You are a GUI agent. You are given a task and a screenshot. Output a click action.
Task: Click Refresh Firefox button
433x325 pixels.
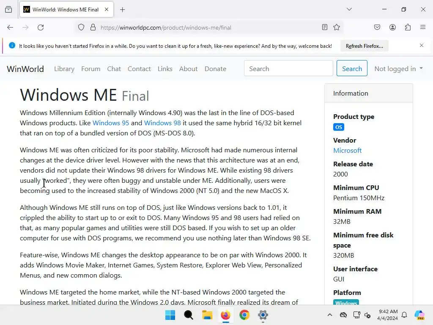(x=364, y=46)
